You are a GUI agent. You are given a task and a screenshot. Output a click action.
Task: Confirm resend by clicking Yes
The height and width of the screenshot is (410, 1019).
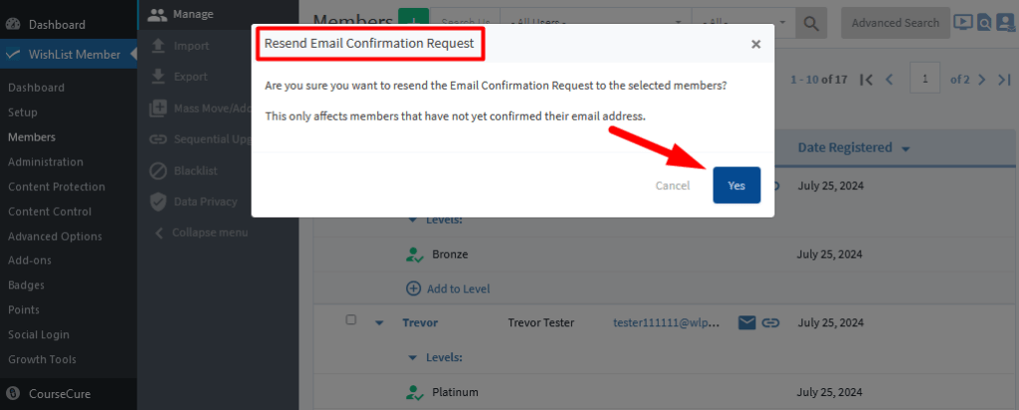pos(736,185)
